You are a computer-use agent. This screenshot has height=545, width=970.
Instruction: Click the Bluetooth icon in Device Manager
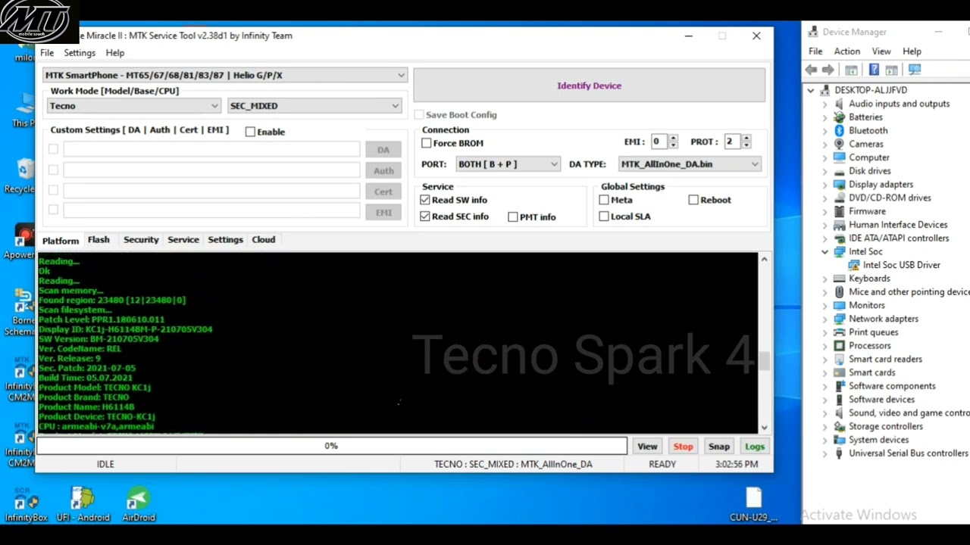click(x=839, y=130)
